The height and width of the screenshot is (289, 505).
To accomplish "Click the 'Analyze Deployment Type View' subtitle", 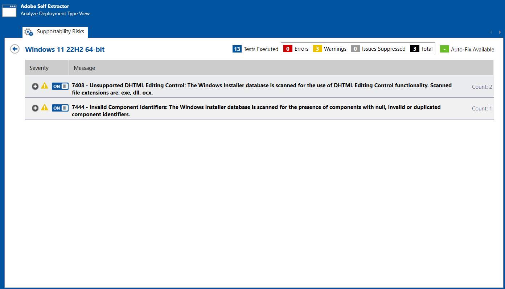I will 55,13.
